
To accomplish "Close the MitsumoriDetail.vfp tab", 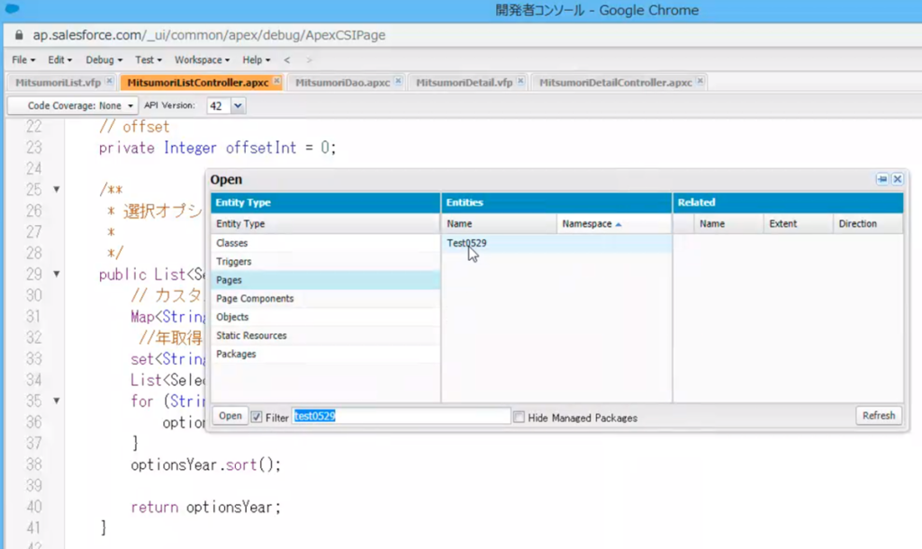I will [520, 81].
